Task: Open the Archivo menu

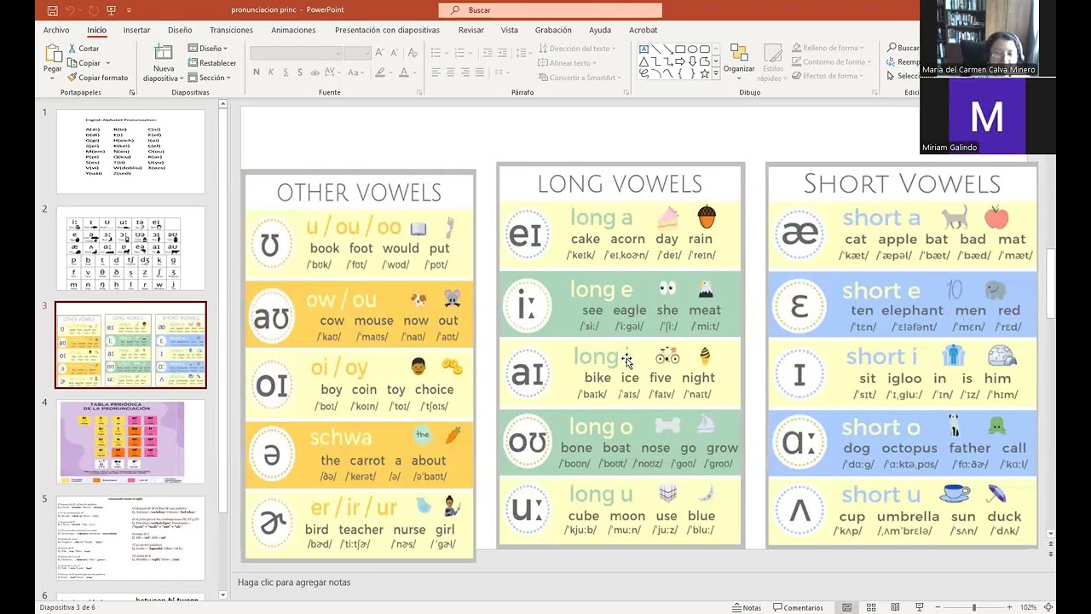Action: (x=56, y=30)
